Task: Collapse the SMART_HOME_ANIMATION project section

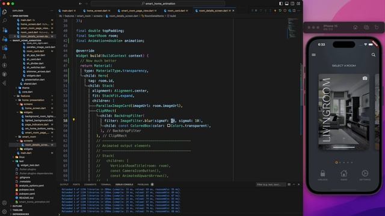Action: [26, 40]
